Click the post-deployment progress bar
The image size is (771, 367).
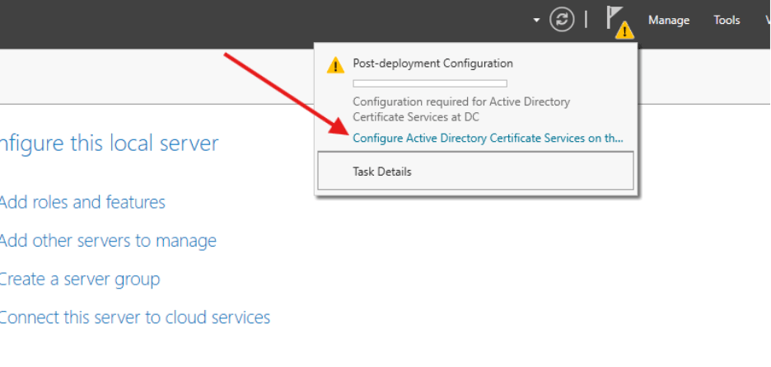pyautogui.click(x=429, y=83)
